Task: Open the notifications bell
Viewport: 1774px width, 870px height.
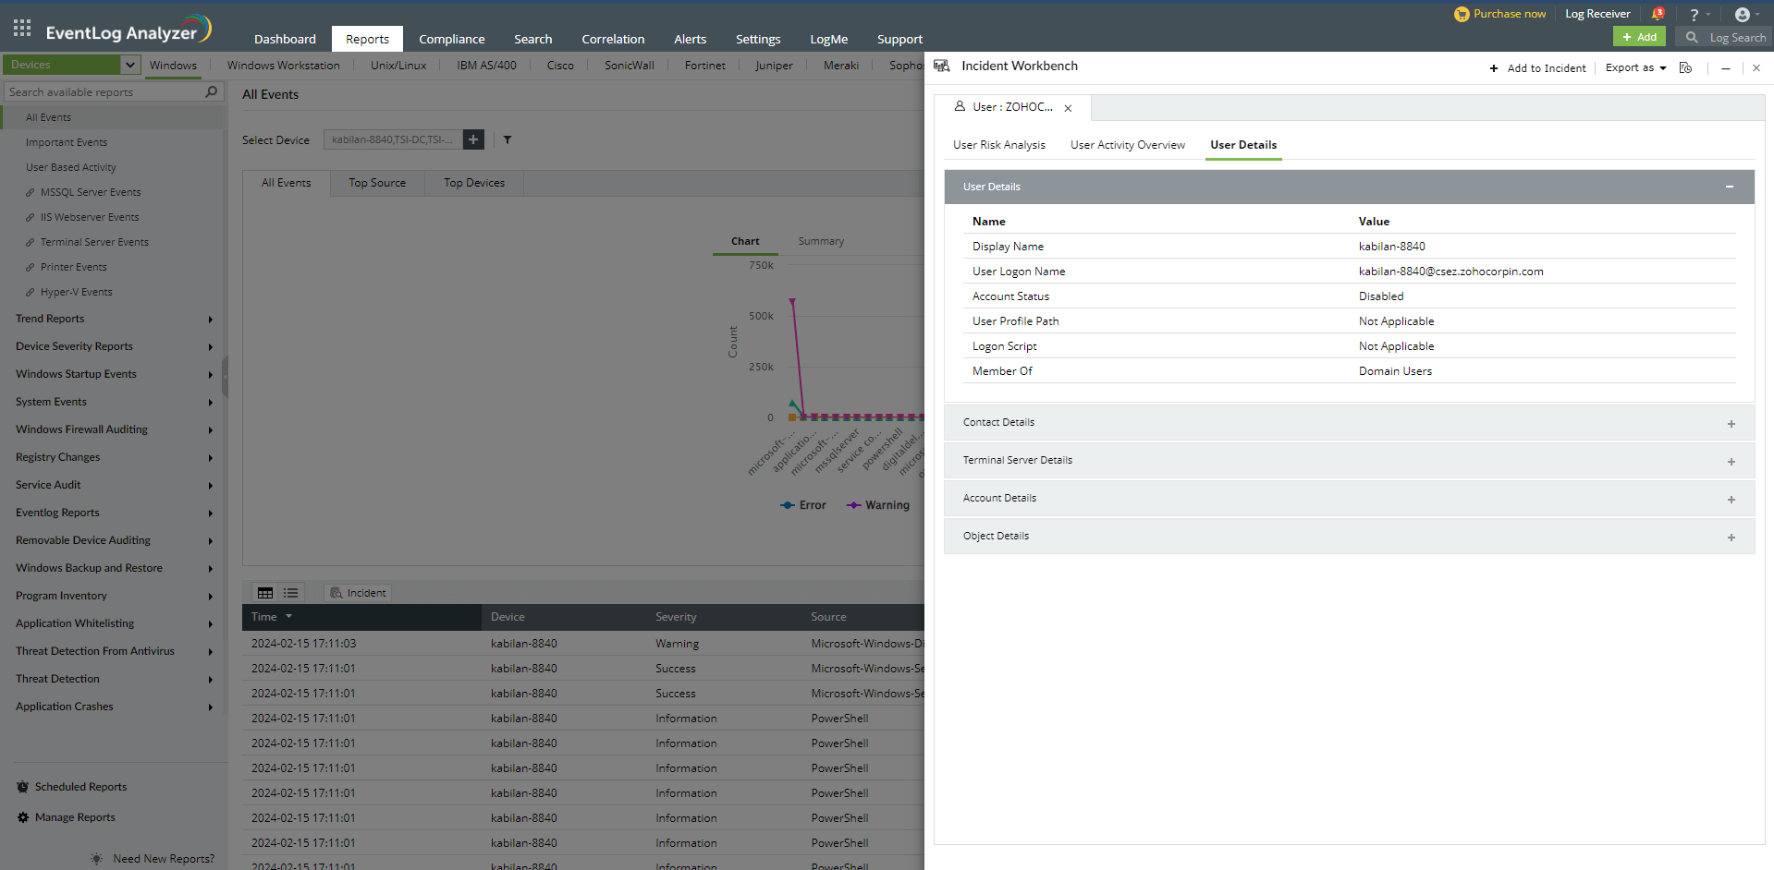Action: pyautogui.click(x=1658, y=14)
